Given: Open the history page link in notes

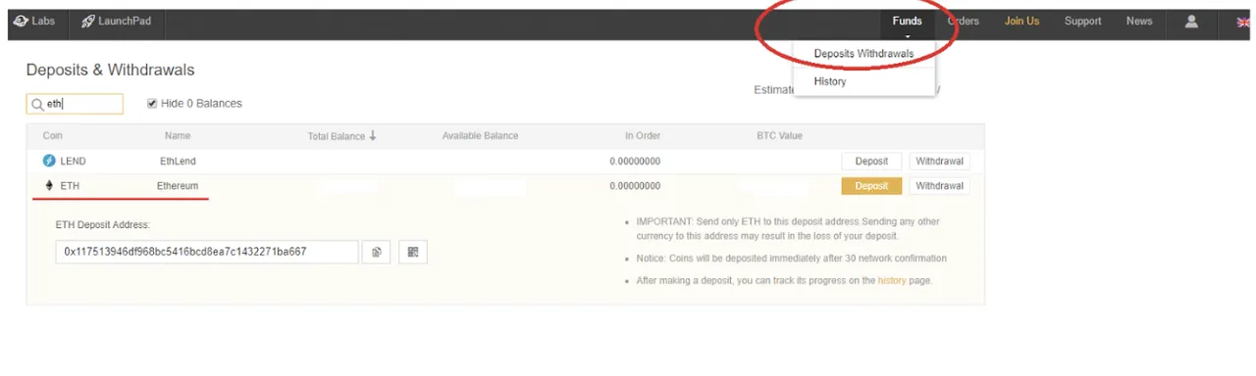Looking at the screenshot, I should pyautogui.click(x=891, y=281).
